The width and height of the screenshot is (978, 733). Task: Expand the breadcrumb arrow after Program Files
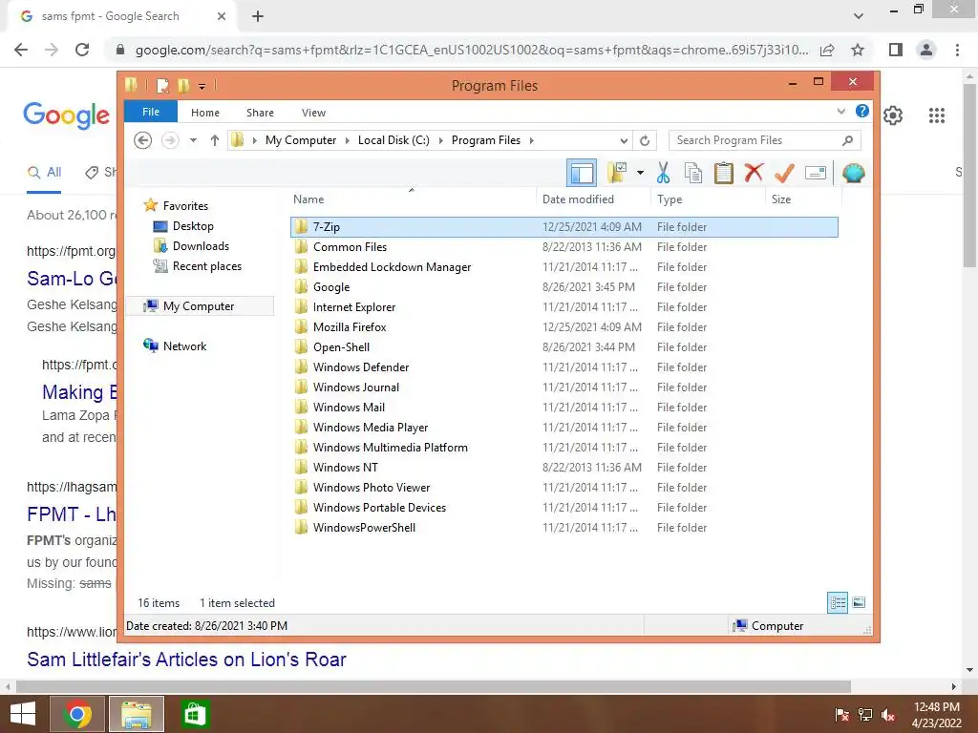(531, 140)
